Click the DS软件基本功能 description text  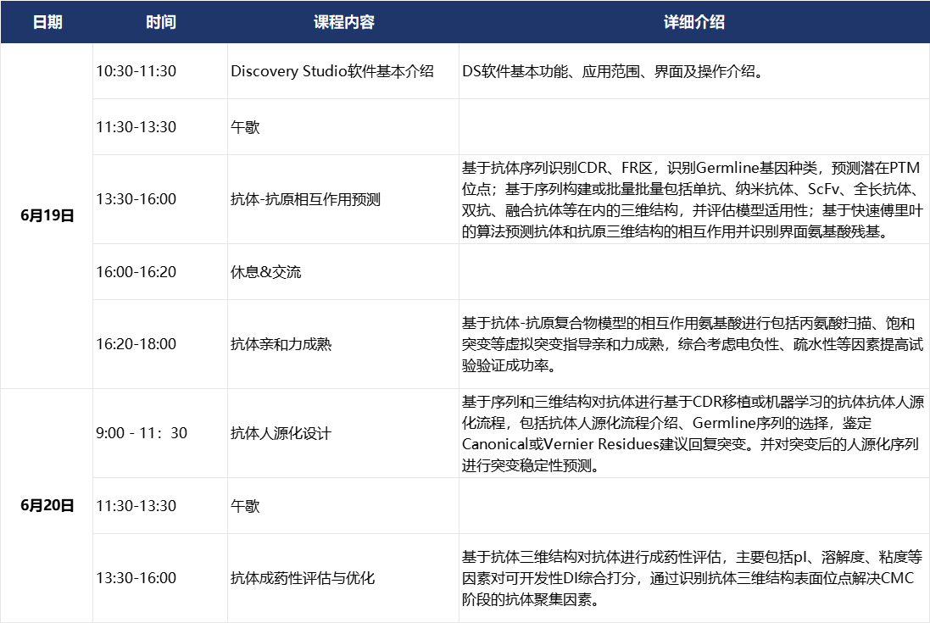tap(613, 71)
